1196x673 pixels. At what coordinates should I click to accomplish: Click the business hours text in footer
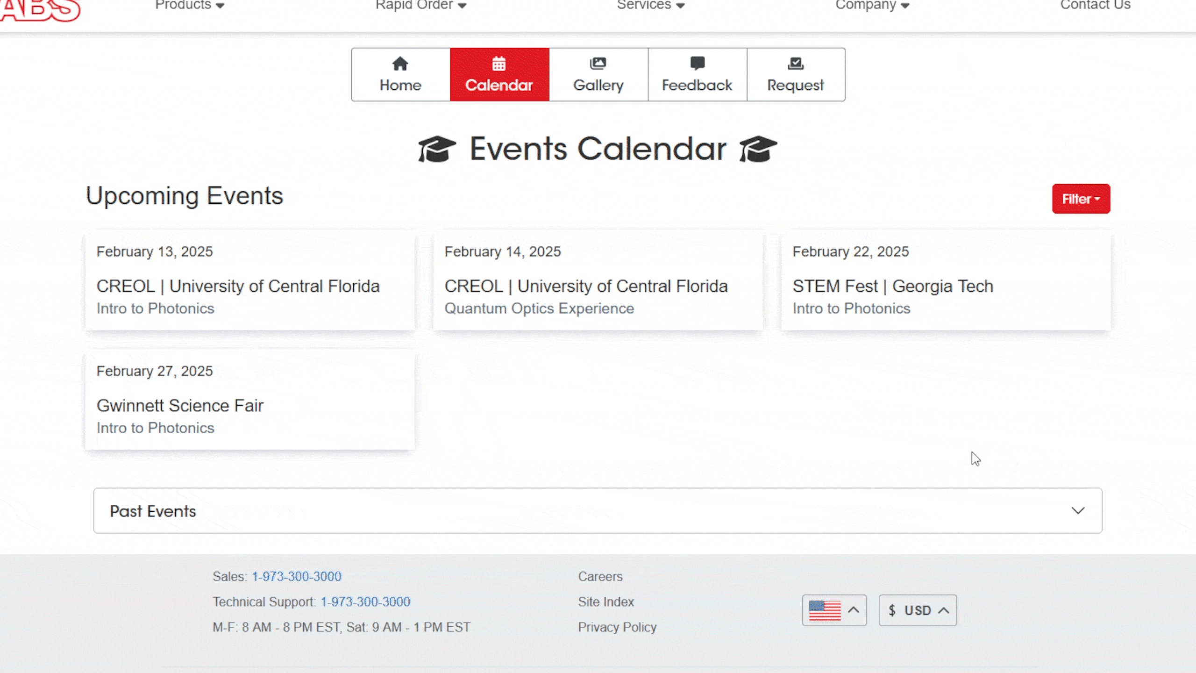(342, 627)
